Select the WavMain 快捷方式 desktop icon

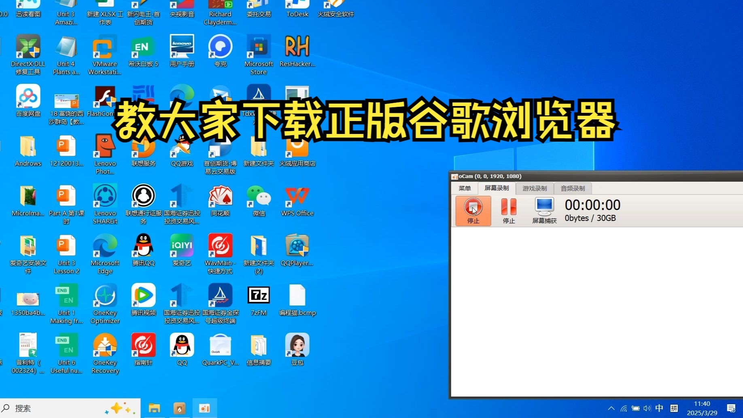coord(220,254)
